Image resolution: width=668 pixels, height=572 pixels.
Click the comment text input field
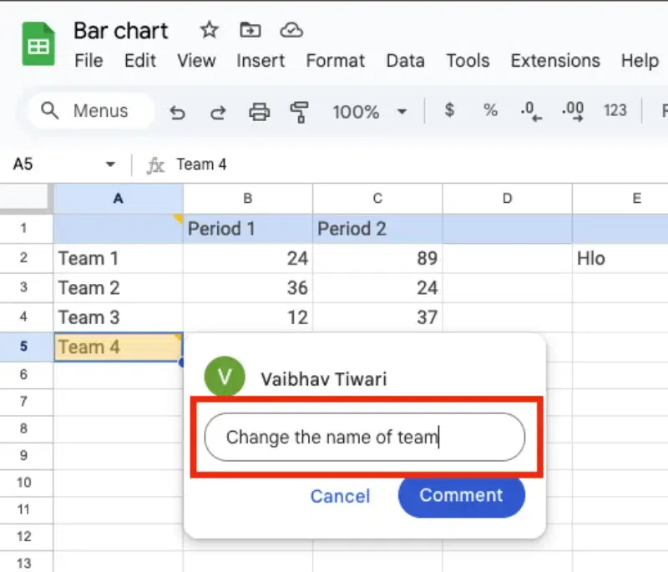tap(365, 437)
